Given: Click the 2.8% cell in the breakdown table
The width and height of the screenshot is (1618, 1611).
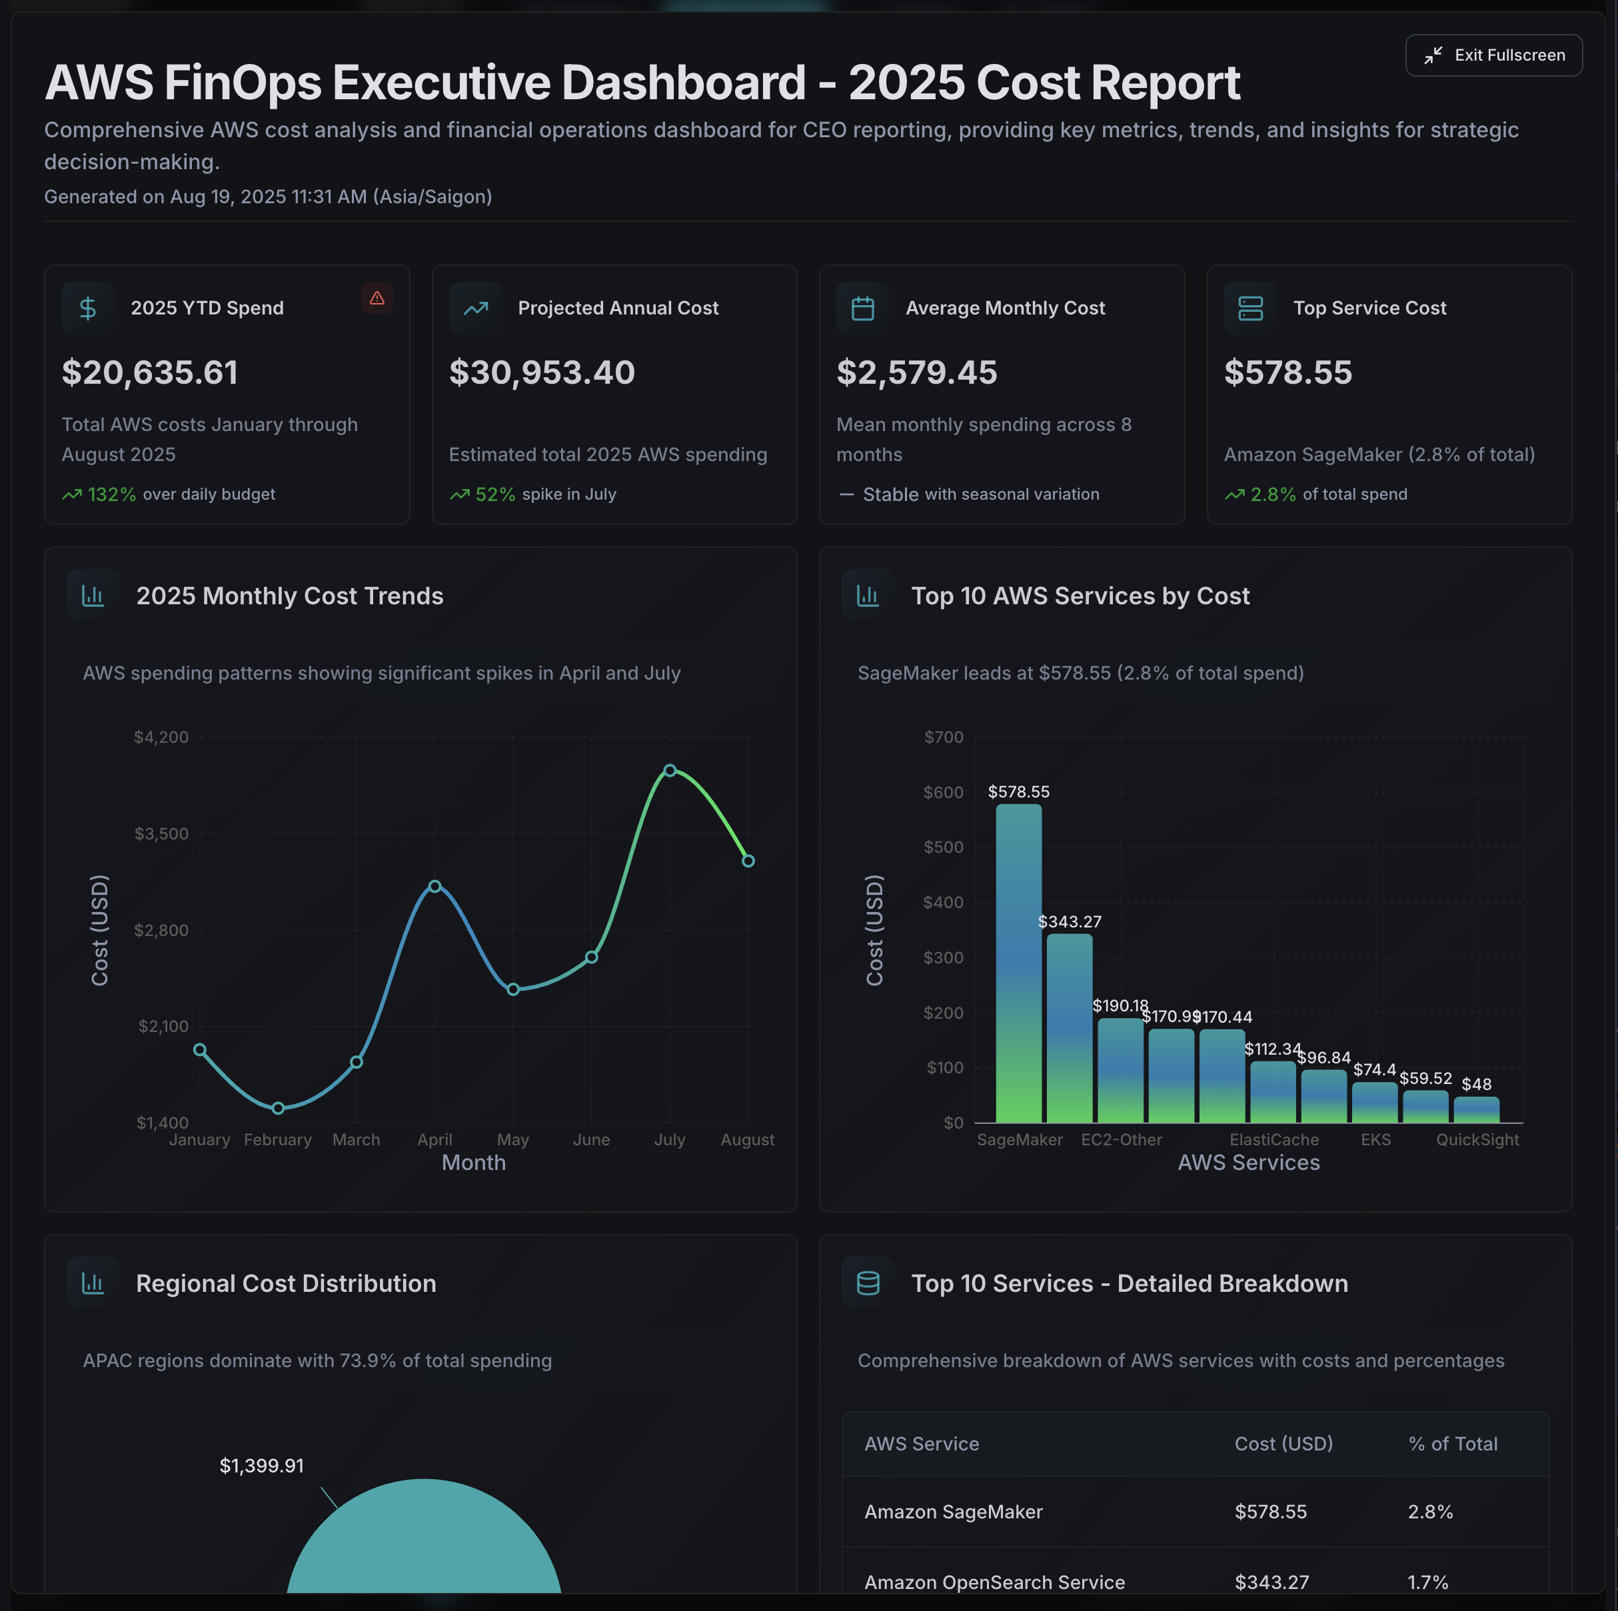Looking at the screenshot, I should pyautogui.click(x=1430, y=1511).
